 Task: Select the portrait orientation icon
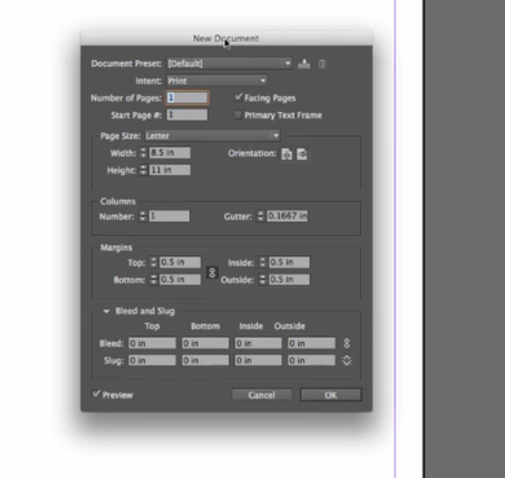(x=286, y=154)
